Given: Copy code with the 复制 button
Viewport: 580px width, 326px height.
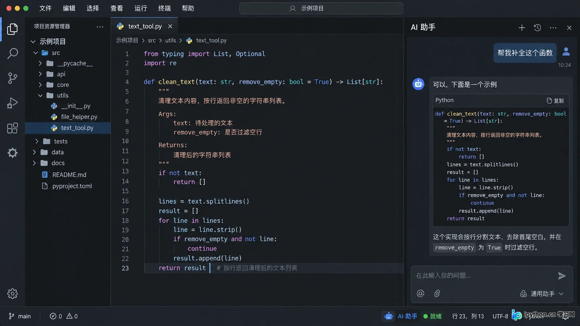Looking at the screenshot, I should [x=555, y=101].
